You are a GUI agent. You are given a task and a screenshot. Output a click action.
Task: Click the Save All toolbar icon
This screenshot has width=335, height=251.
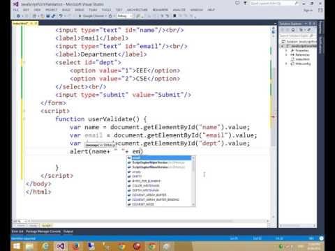pyautogui.click(x=54, y=16)
